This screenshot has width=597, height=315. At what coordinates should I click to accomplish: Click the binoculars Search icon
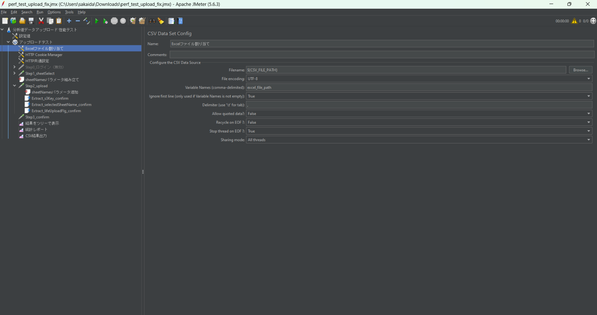click(152, 21)
